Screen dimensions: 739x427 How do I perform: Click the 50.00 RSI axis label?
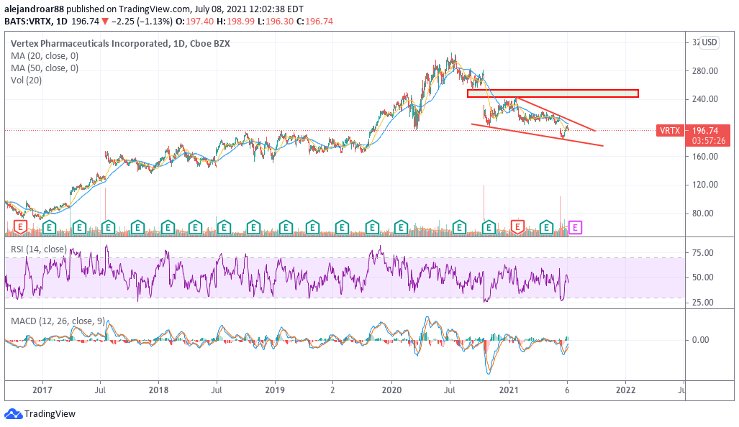703,277
